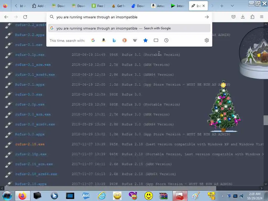Reload the current page
268x201 pixels.
tap(25, 17)
